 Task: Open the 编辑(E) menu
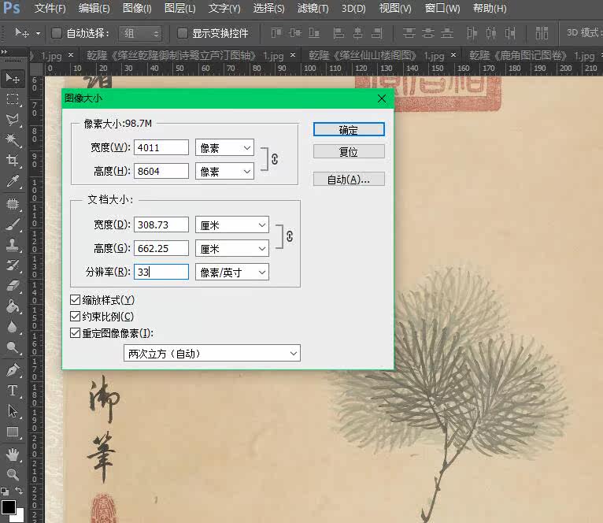click(94, 8)
